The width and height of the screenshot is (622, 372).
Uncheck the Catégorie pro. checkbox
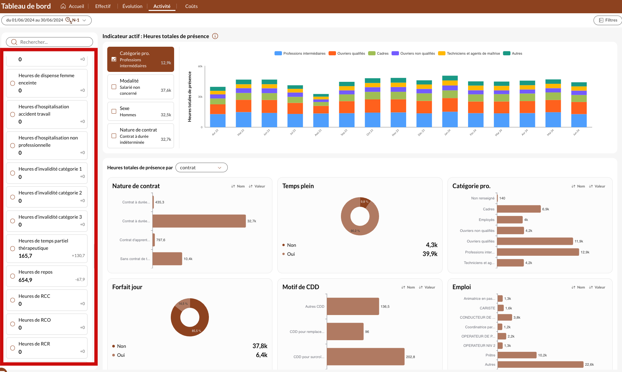coord(114,59)
